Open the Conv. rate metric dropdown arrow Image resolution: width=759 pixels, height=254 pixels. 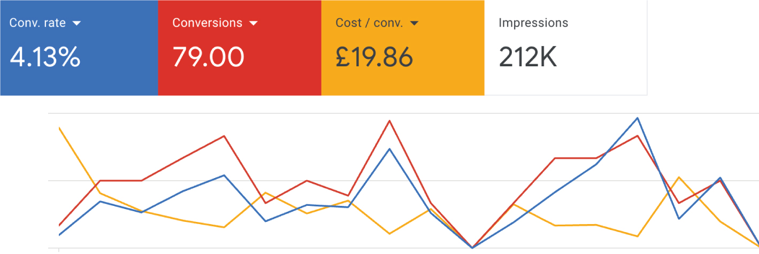(x=76, y=24)
